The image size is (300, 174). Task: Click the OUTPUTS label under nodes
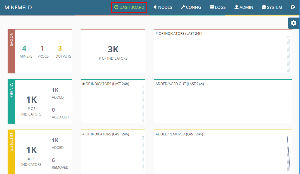[x=63, y=56]
